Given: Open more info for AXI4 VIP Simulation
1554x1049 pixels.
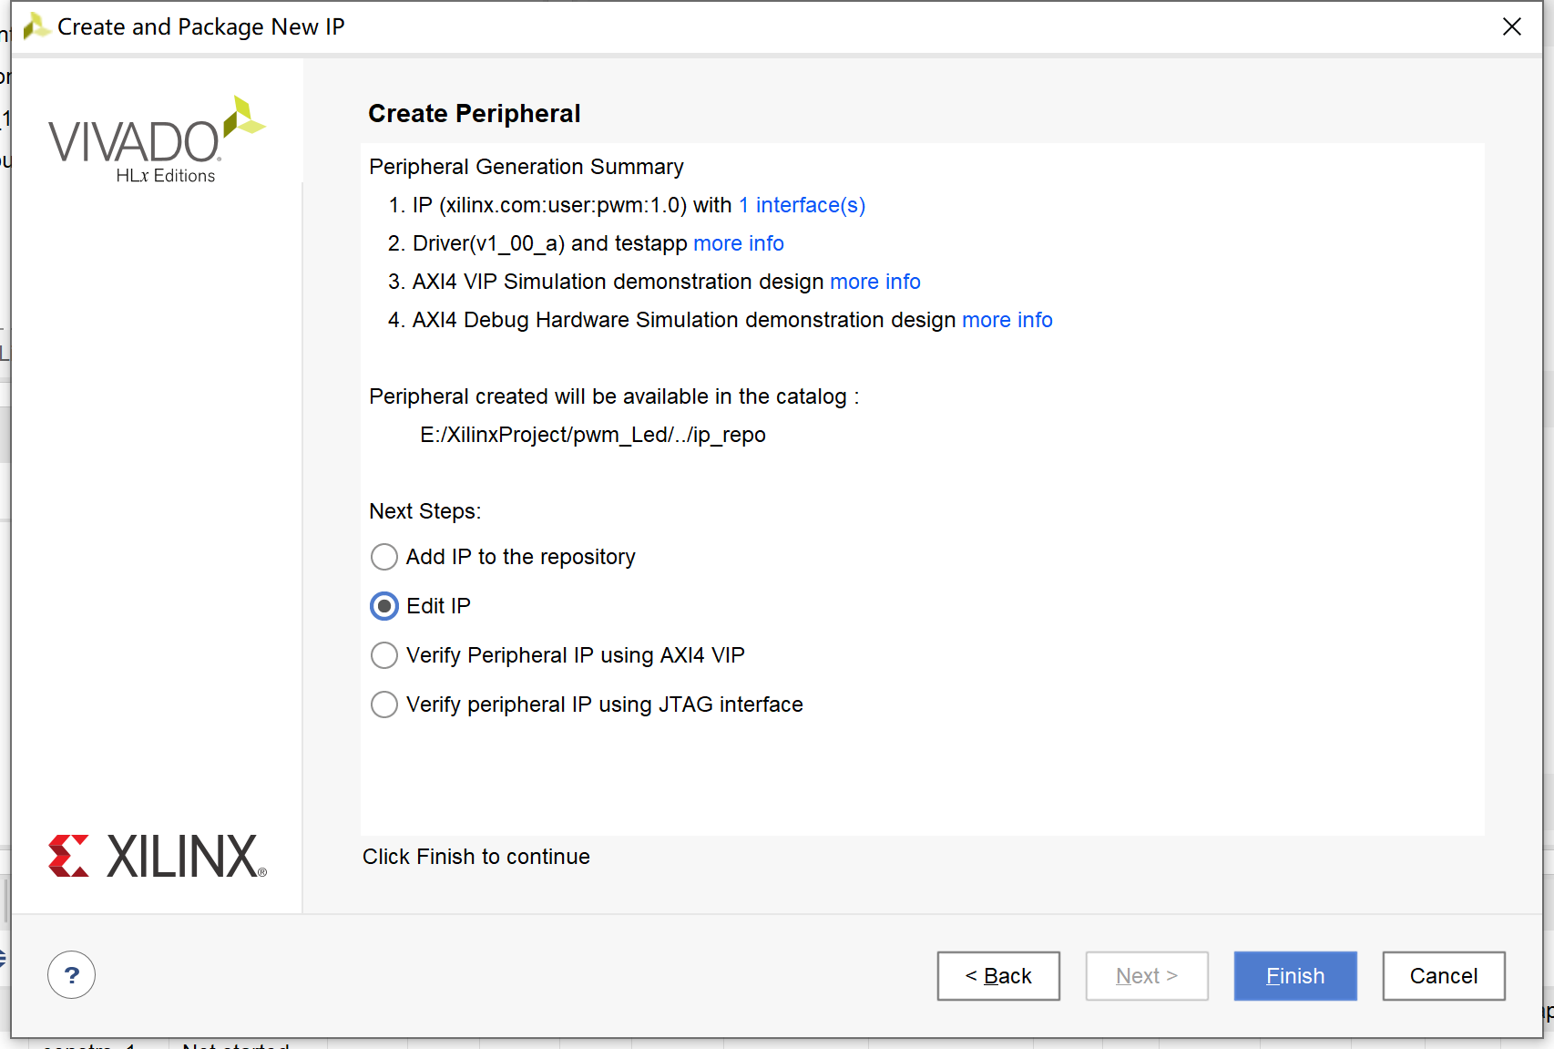Looking at the screenshot, I should (x=875, y=282).
